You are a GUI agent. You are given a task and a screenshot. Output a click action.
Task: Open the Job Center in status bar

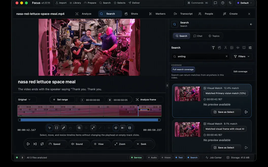(213, 157)
